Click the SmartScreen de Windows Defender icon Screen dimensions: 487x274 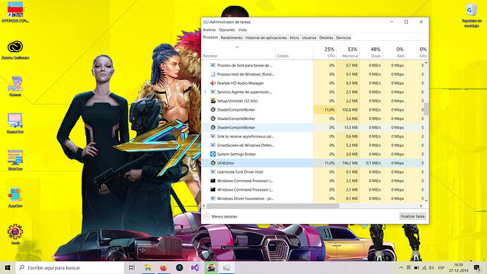[212, 145]
